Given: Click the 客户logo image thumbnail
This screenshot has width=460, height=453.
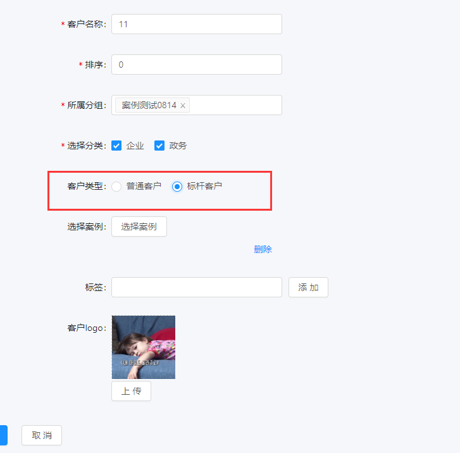Looking at the screenshot, I should coord(144,347).
